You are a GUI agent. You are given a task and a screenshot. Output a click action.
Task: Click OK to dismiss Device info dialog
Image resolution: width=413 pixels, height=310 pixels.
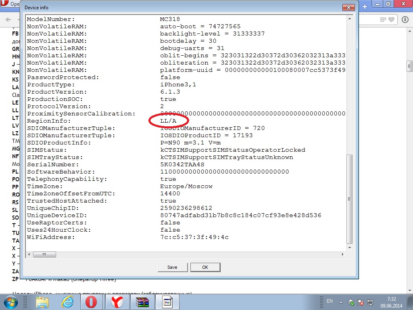click(x=205, y=267)
